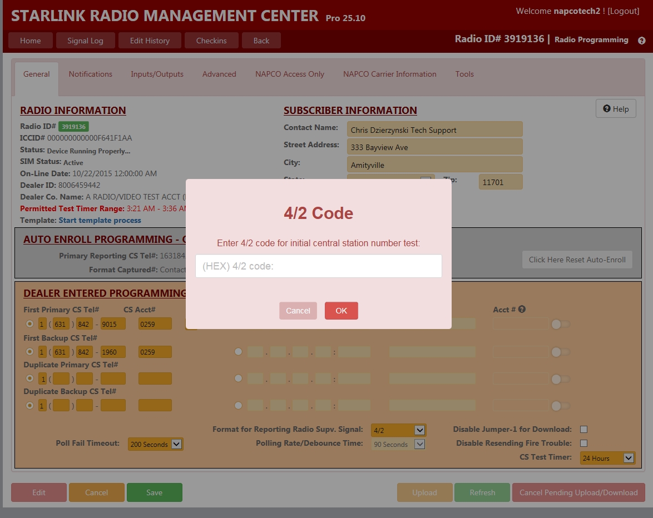Viewport: 653px width, 518px height.
Task: Open Edit History
Action: click(150, 41)
